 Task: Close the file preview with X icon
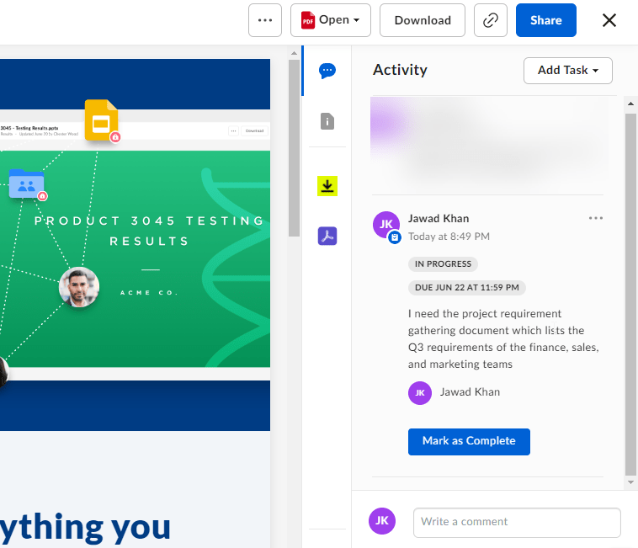[609, 20]
